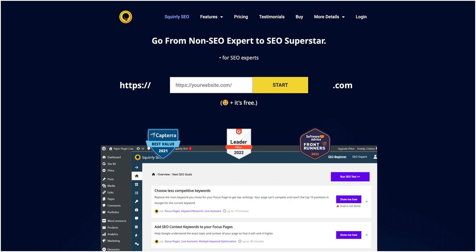476x252 pixels.
Task: Click the G2 Leader Fall 2022 badge
Action: 239,144
